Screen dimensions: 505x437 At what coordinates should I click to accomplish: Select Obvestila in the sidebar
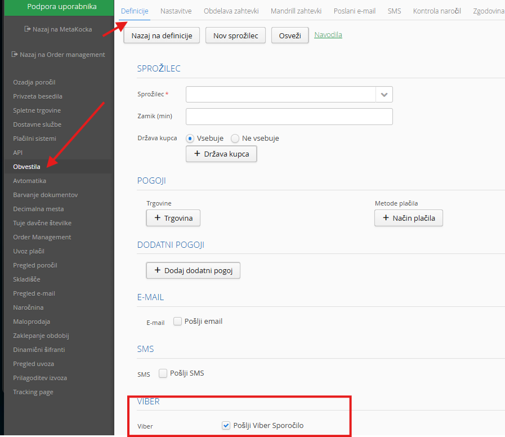[26, 167]
